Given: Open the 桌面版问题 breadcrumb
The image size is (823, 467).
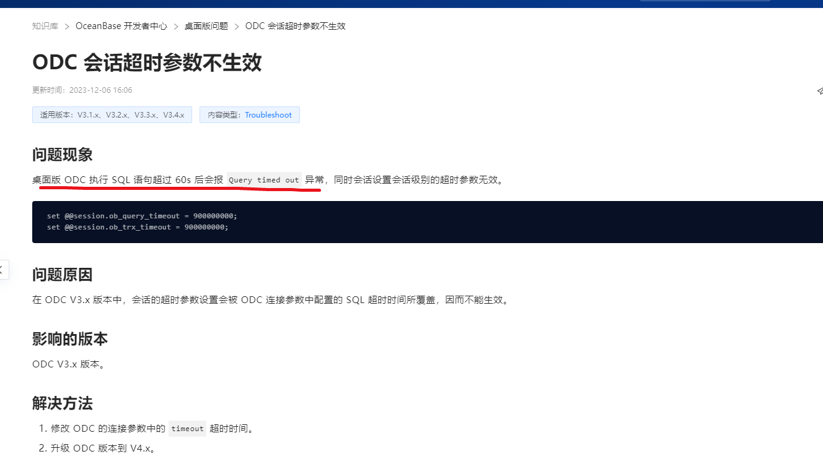Looking at the screenshot, I should click(206, 26).
